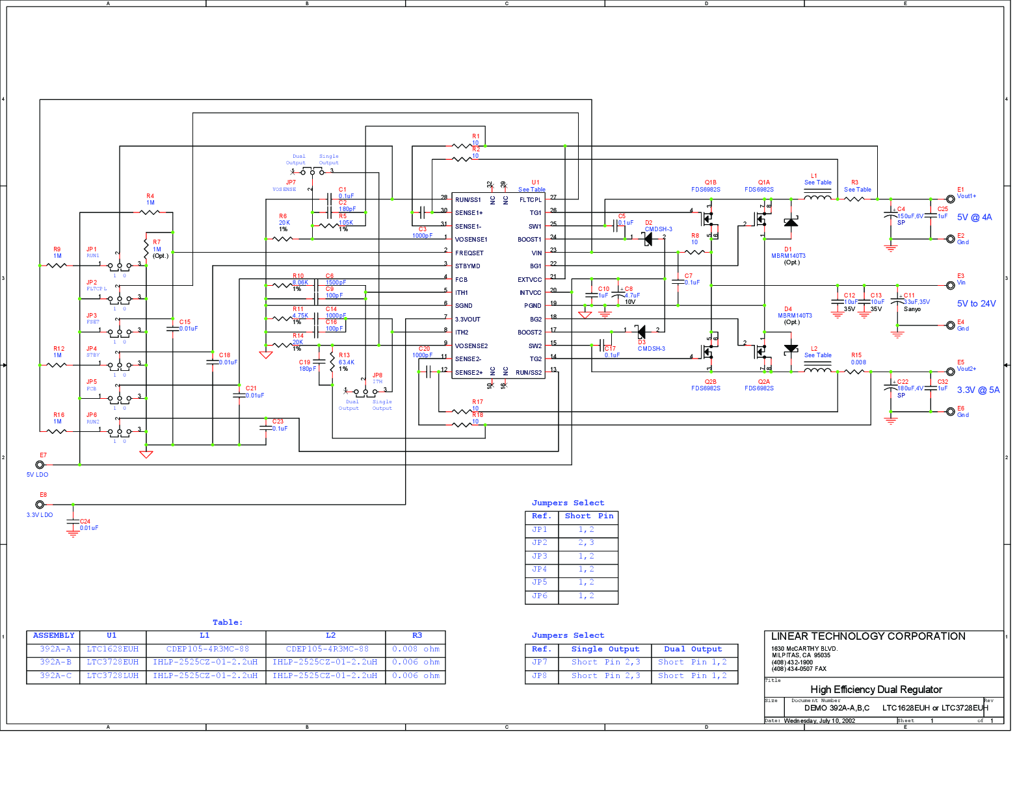1030x795 pixels.
Task: Click the L1 inductor symbol
Action: pyautogui.click(x=817, y=198)
